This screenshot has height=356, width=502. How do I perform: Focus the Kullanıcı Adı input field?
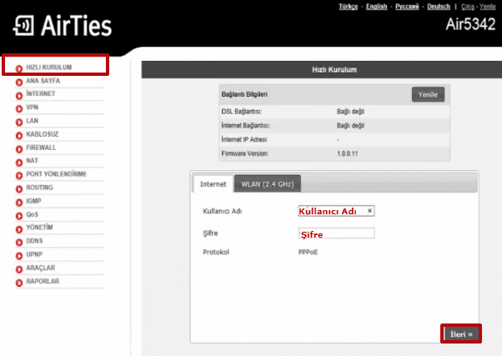tap(336, 211)
